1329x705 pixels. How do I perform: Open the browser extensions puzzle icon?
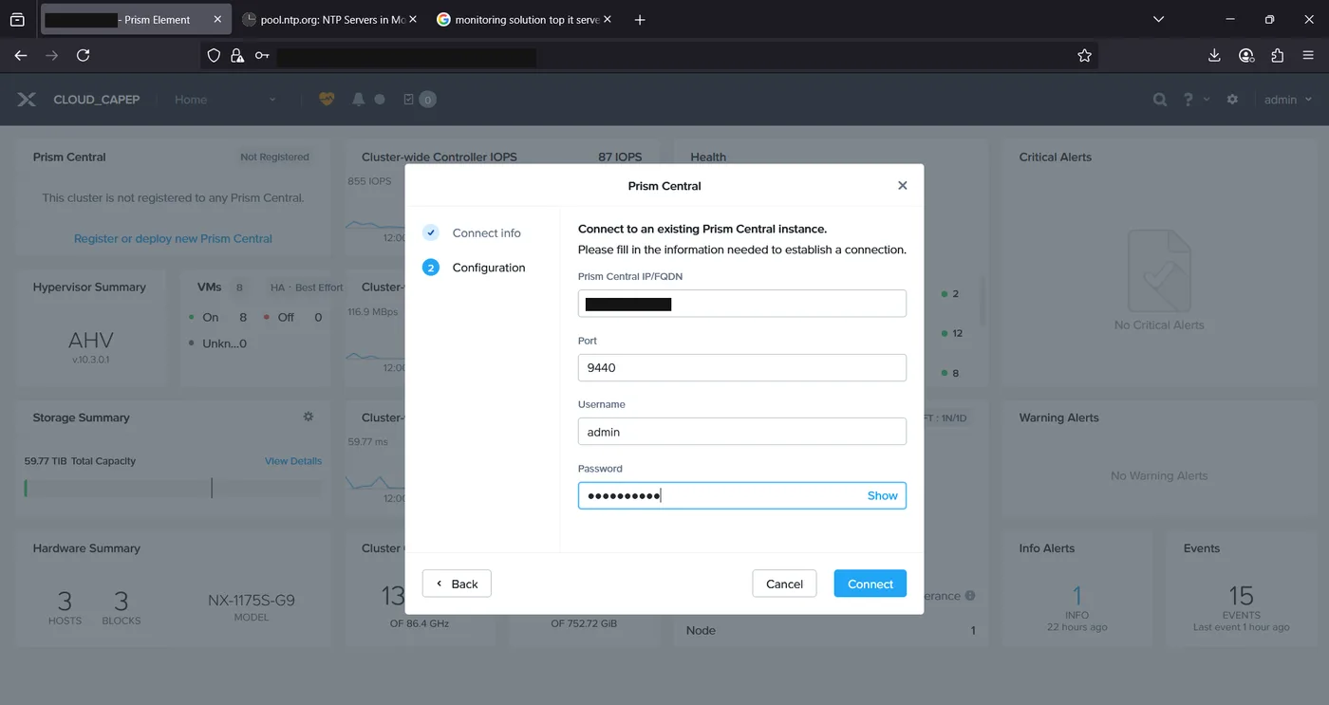click(x=1277, y=55)
